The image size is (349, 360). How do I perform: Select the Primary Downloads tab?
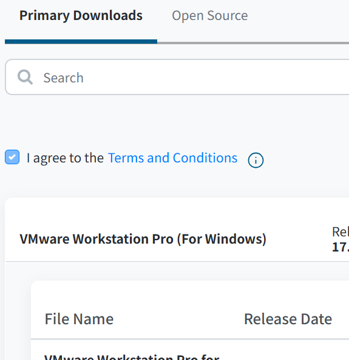[81, 16]
